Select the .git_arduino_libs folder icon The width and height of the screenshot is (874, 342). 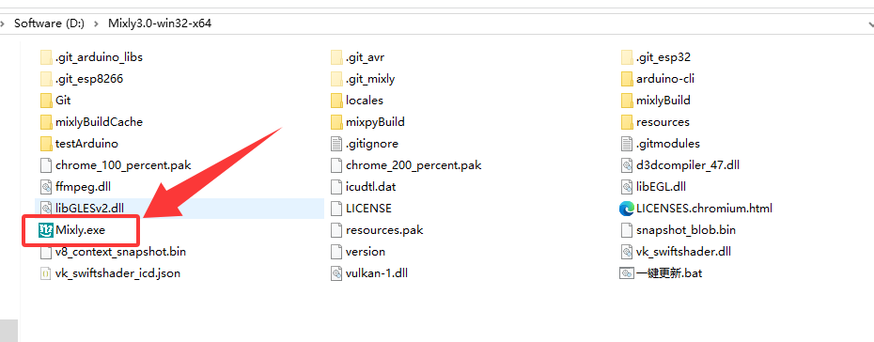pyautogui.click(x=46, y=56)
